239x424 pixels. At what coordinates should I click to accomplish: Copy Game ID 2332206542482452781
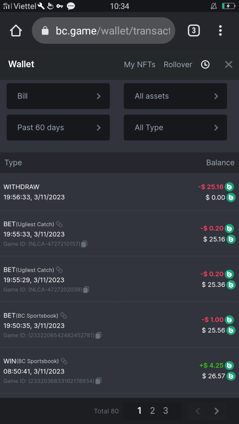tap(98, 335)
